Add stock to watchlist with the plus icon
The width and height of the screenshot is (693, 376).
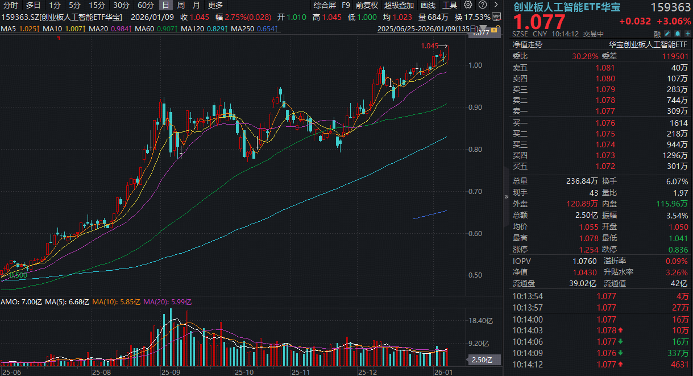pyautogui.click(x=687, y=34)
